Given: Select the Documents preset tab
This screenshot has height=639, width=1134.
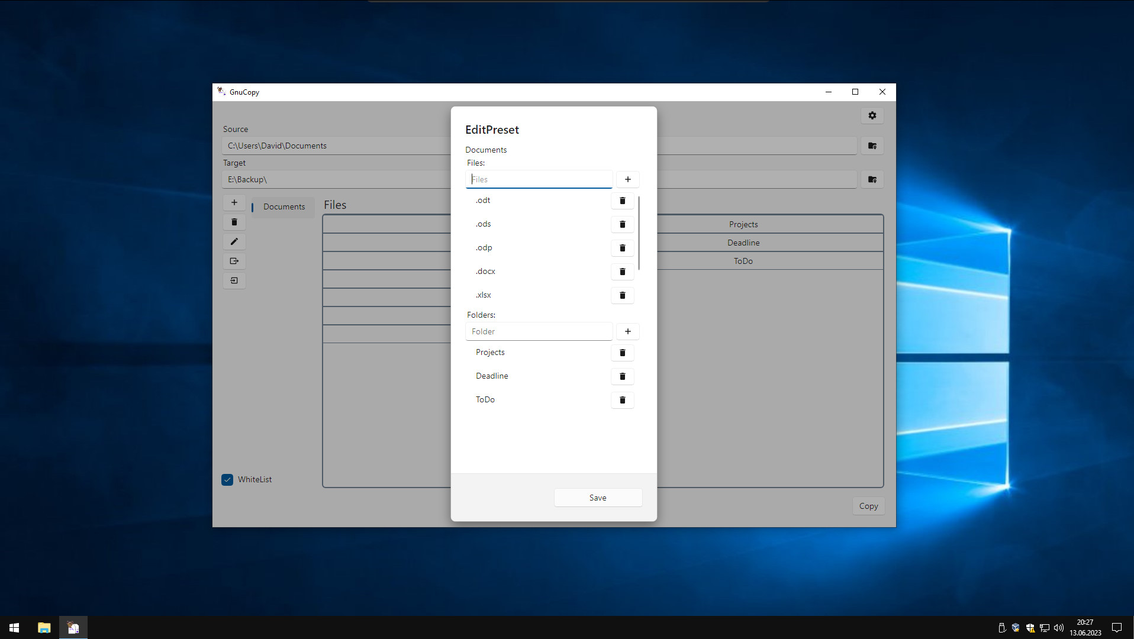Looking at the screenshot, I should coord(284,206).
